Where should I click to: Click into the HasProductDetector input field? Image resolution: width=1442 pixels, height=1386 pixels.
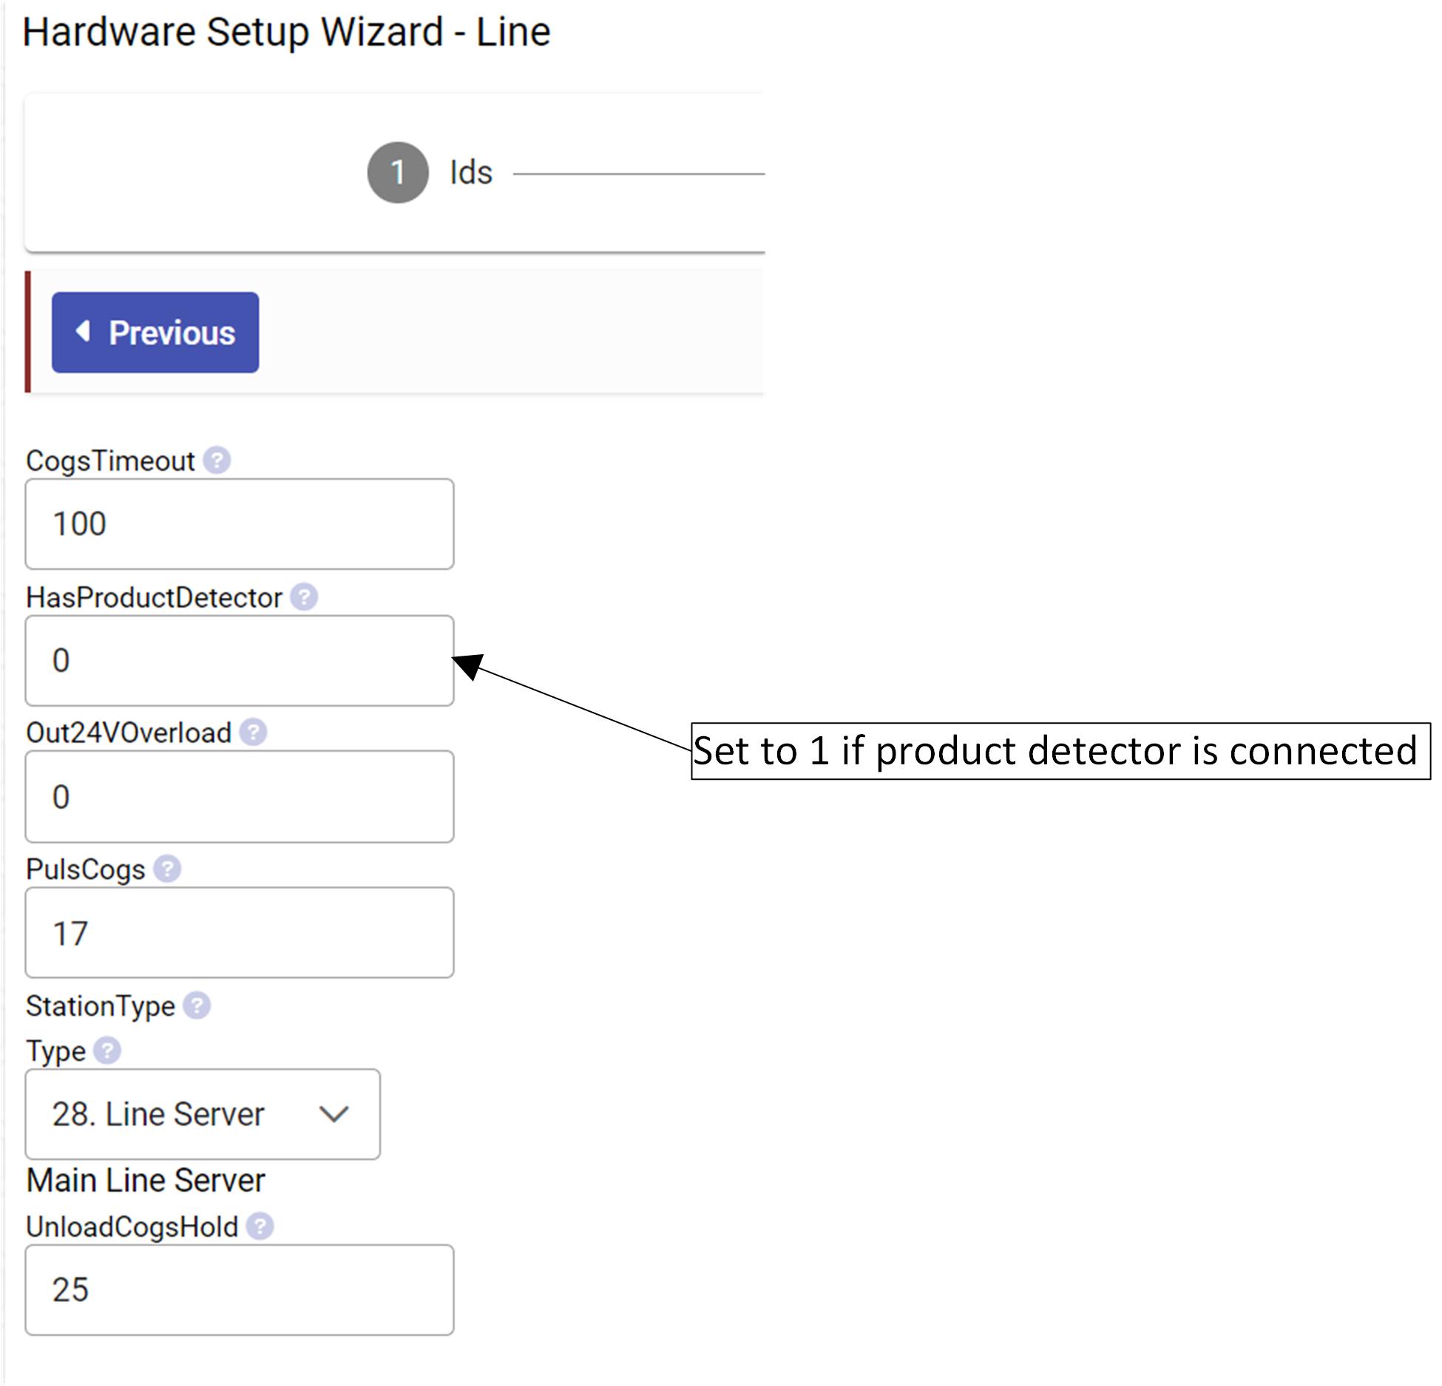click(x=239, y=661)
